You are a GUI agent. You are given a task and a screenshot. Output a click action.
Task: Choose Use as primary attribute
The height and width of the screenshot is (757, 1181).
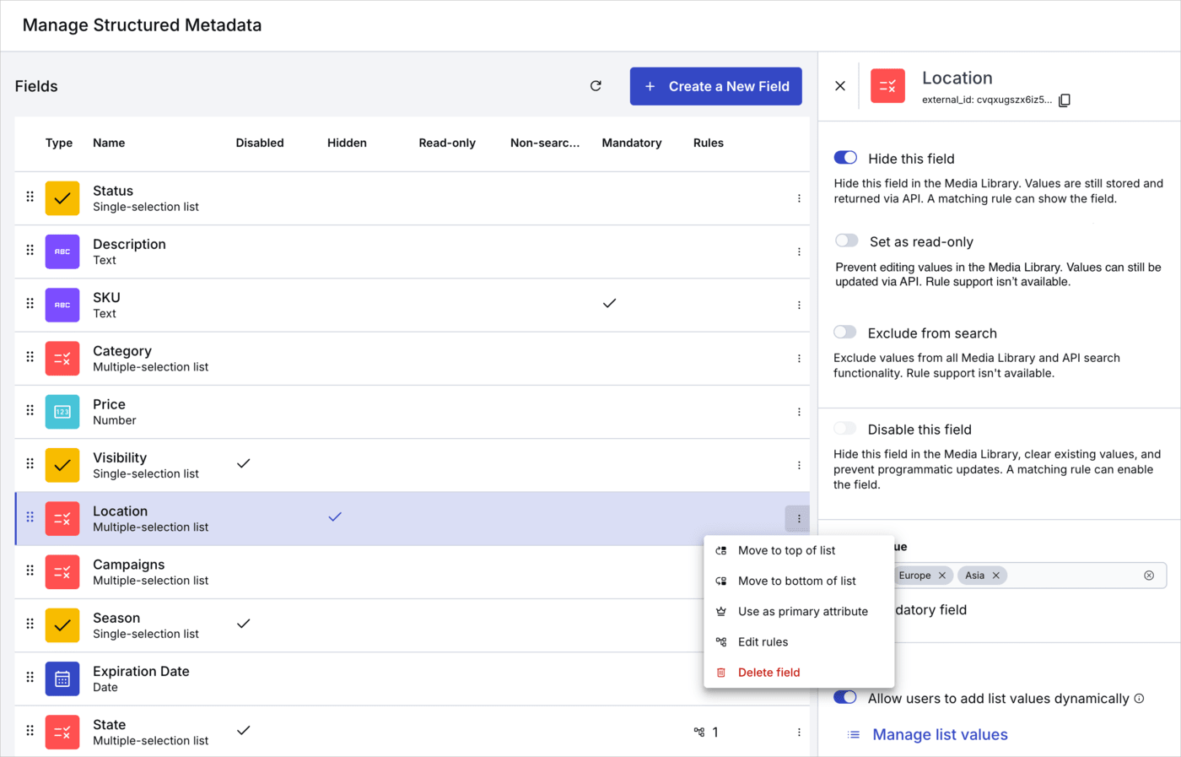799,611
